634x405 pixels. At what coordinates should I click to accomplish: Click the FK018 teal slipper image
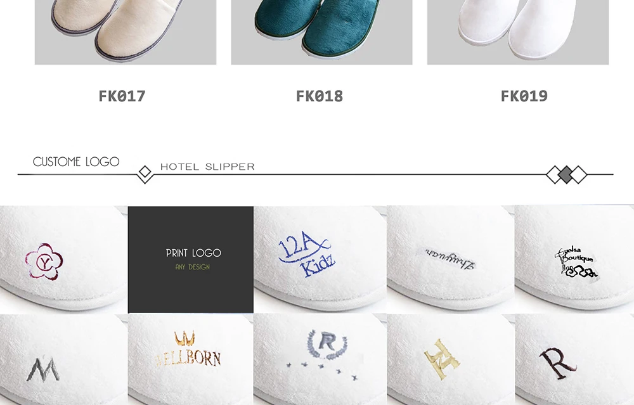(321, 32)
